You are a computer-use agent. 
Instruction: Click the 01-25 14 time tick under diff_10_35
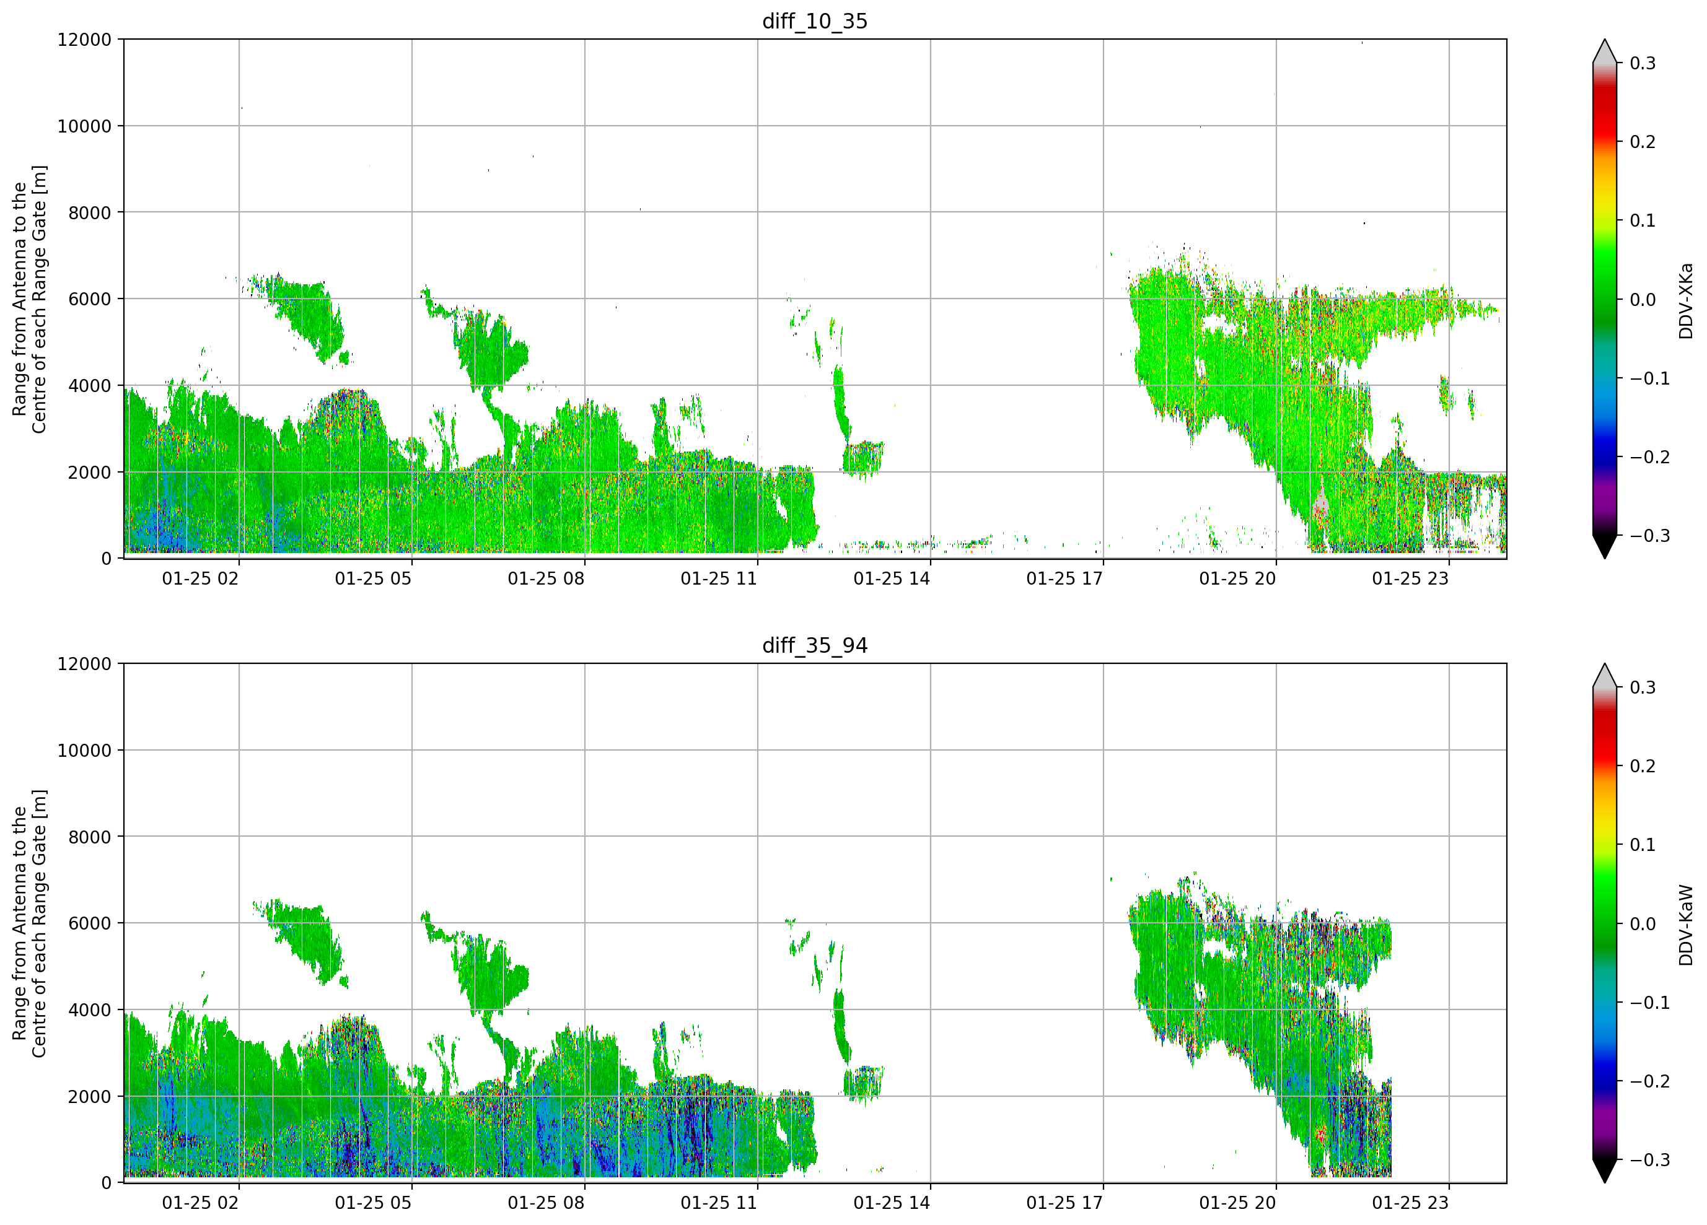pyautogui.click(x=892, y=578)
